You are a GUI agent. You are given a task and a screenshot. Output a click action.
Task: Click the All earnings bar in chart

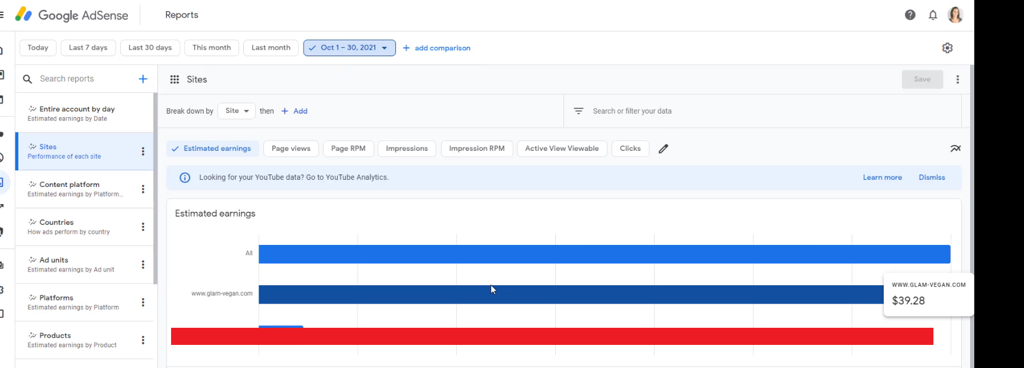coord(604,254)
